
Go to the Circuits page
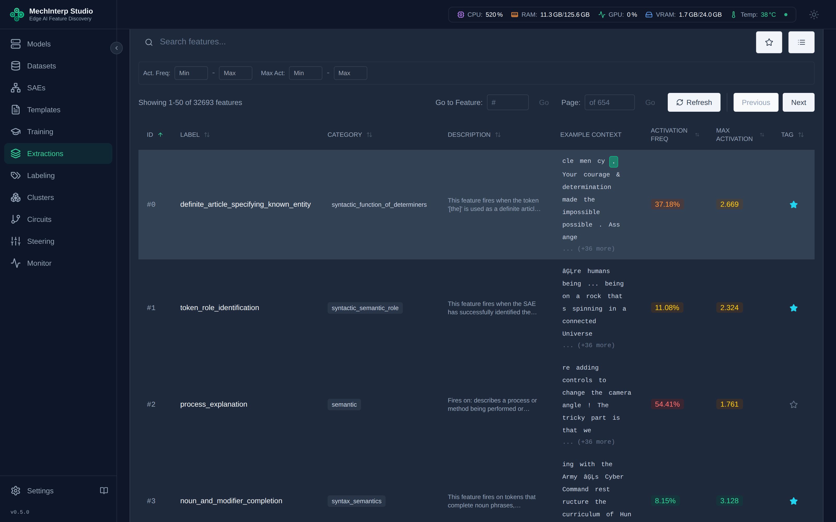pos(58,219)
